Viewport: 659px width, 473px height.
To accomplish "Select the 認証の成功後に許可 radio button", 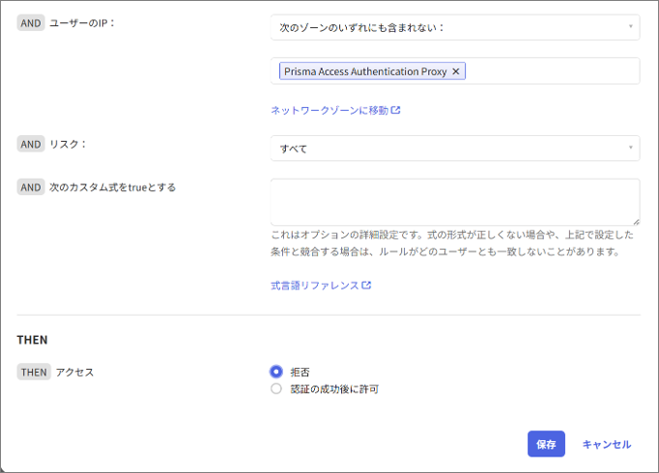I will tap(276, 389).
